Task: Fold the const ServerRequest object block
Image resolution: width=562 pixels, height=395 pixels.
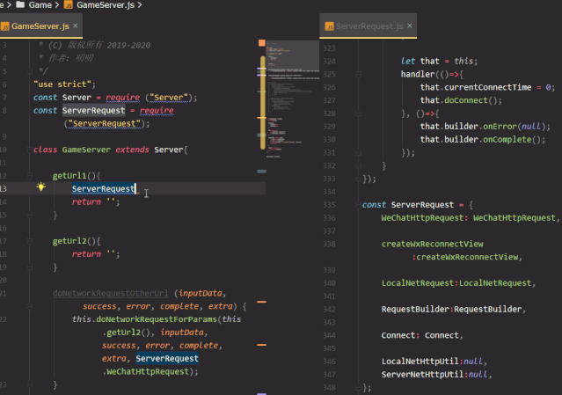Action: pos(356,204)
